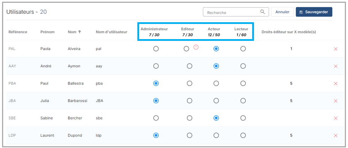Click the Prénom column header
This screenshot has height=148, width=348.
(x=47, y=32)
